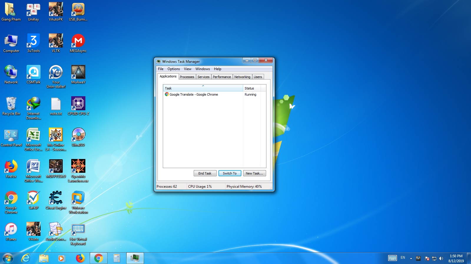Open the Cheat Engine desktop icon

56,198
